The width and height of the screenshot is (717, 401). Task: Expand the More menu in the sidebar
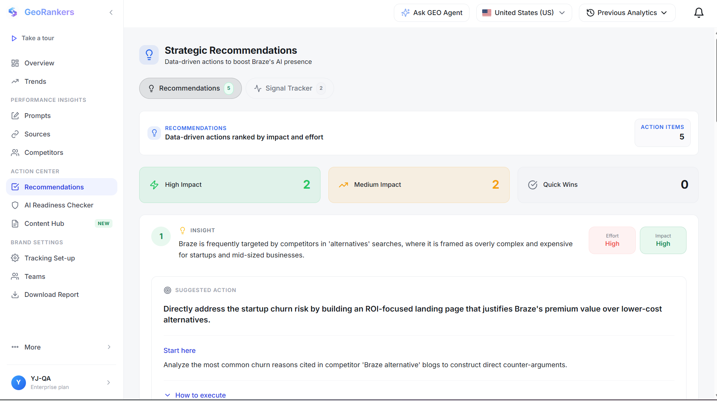(62, 347)
